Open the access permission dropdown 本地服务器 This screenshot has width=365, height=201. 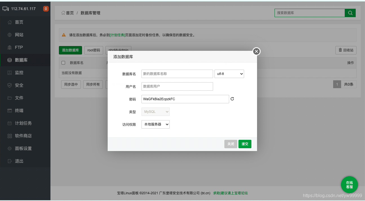(x=156, y=124)
